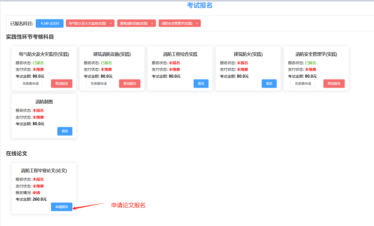
Task: Cancel registration for 消防安全管理学(实践)
Action: click(334, 84)
